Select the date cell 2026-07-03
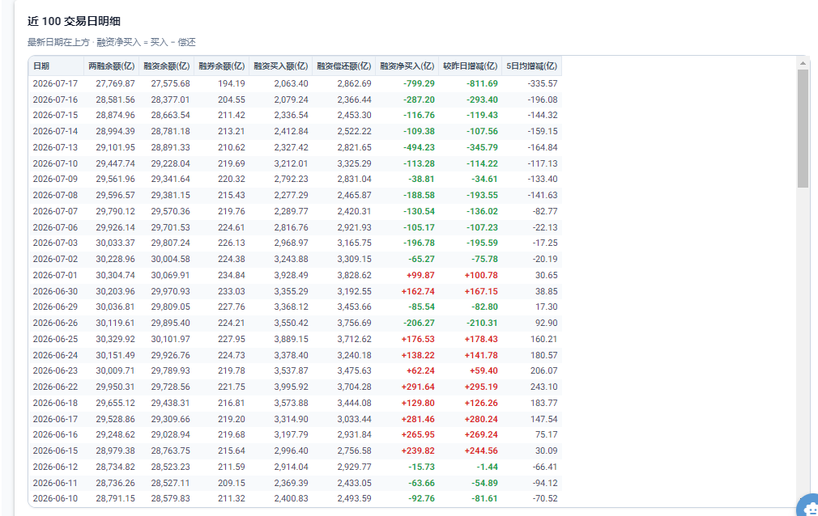The height and width of the screenshot is (516, 818). pyautogui.click(x=55, y=243)
